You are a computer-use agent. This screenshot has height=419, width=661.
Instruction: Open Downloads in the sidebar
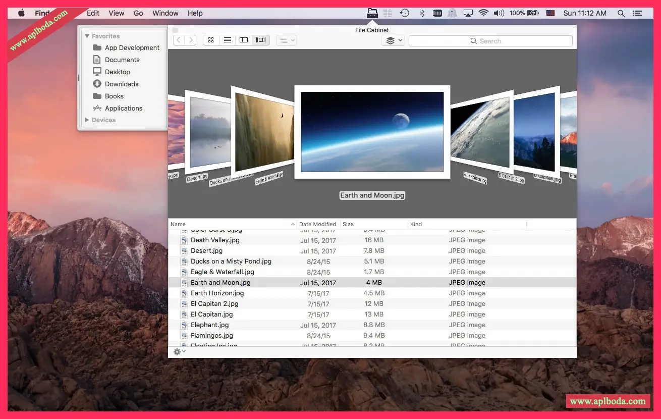(x=122, y=84)
